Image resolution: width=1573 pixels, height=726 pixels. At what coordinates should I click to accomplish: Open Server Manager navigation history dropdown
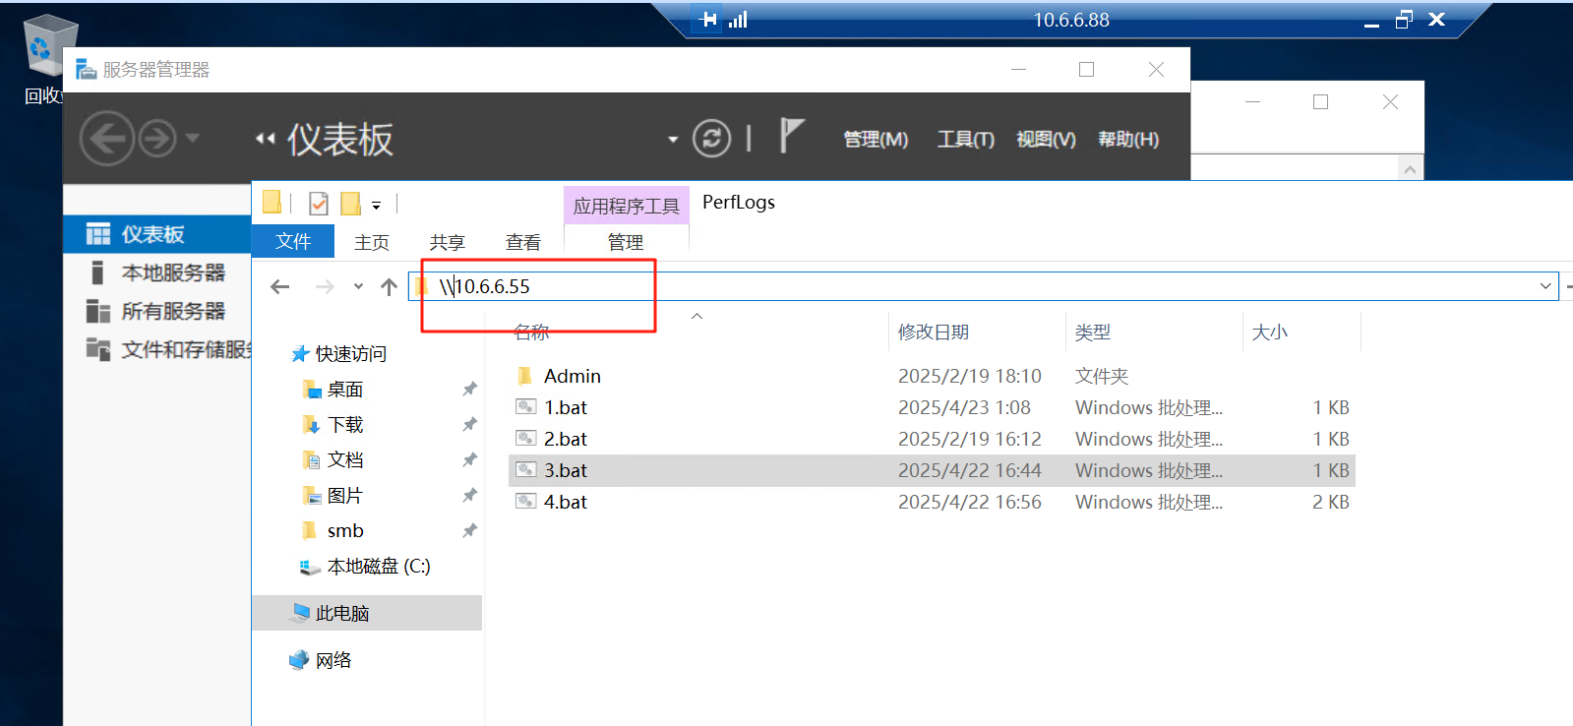(193, 138)
